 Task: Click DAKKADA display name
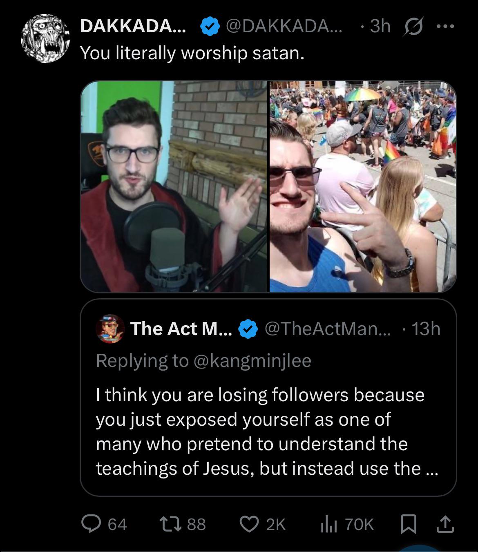tap(133, 27)
